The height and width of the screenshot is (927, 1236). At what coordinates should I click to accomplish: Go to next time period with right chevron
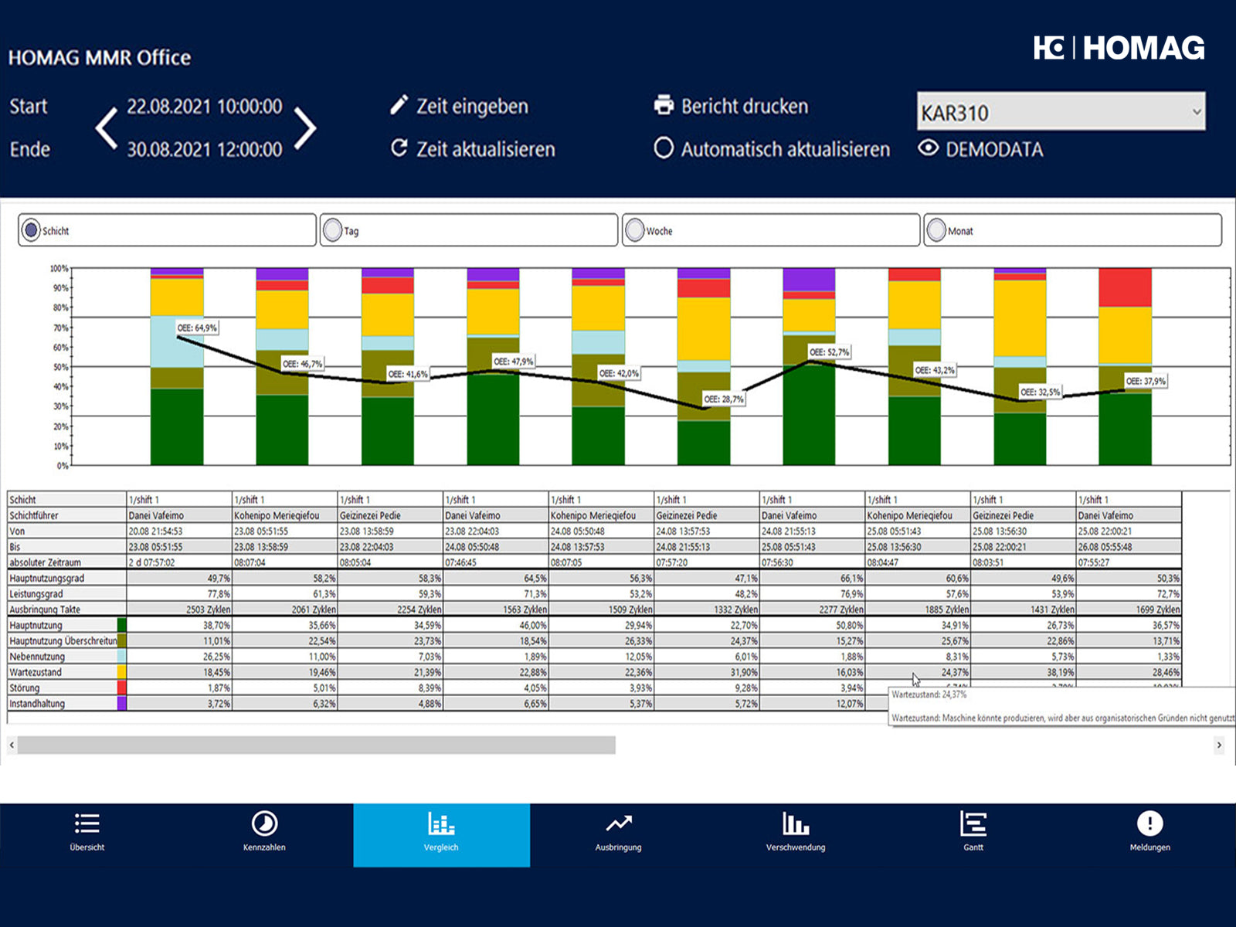305,127
